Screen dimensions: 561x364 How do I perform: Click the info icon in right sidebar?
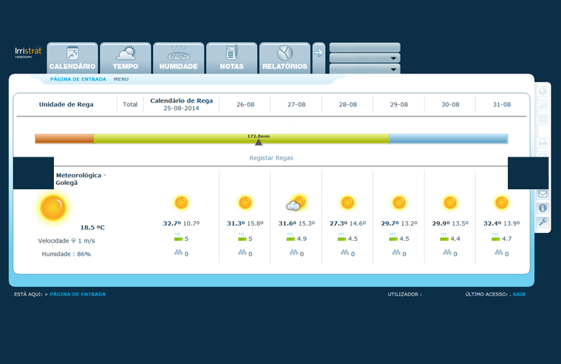click(x=543, y=208)
